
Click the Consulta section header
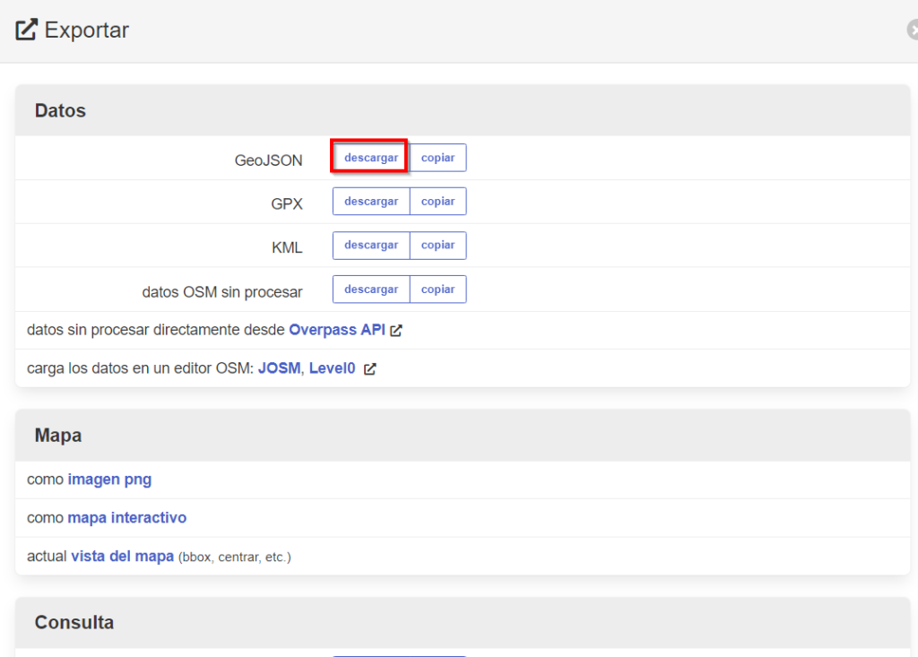(74, 622)
